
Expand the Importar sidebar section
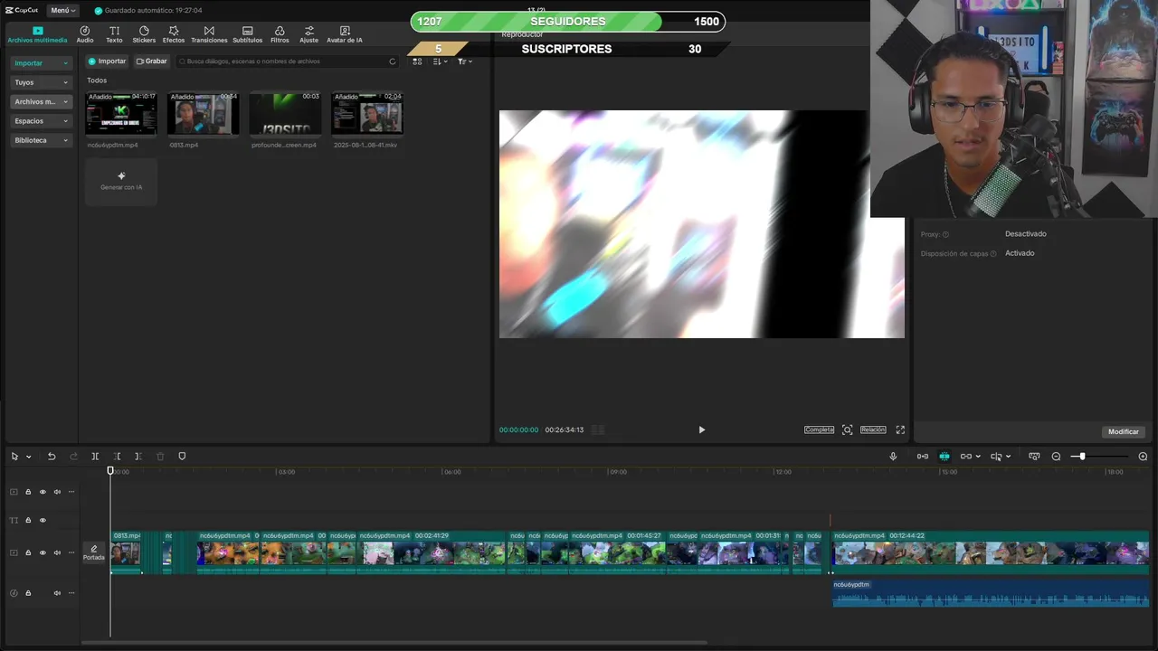(x=41, y=63)
